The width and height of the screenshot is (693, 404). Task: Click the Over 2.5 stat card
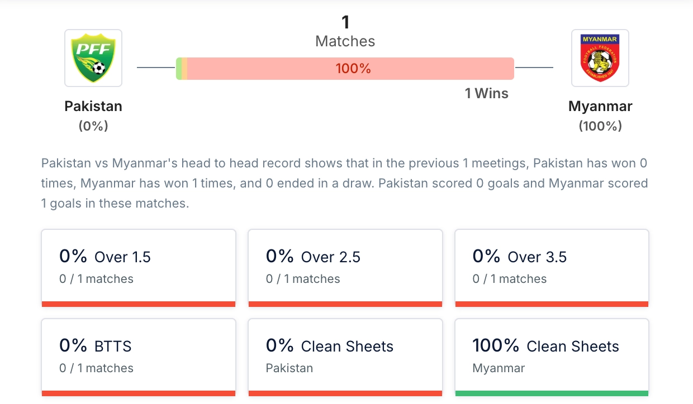click(345, 267)
